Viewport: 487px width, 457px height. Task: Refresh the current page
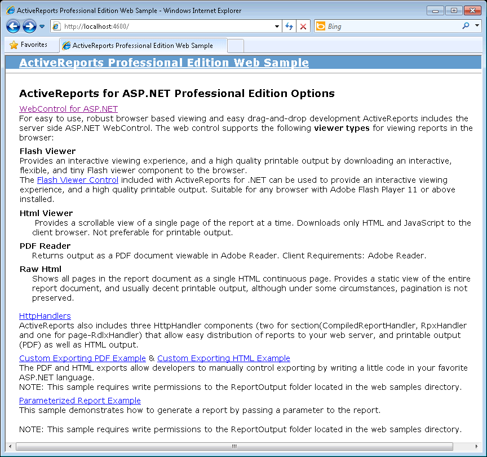(289, 26)
